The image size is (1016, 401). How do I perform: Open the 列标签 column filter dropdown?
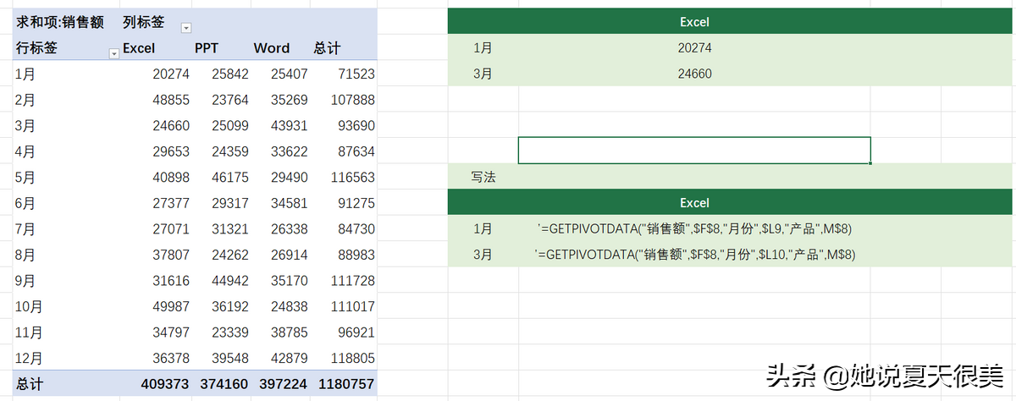pos(186,28)
